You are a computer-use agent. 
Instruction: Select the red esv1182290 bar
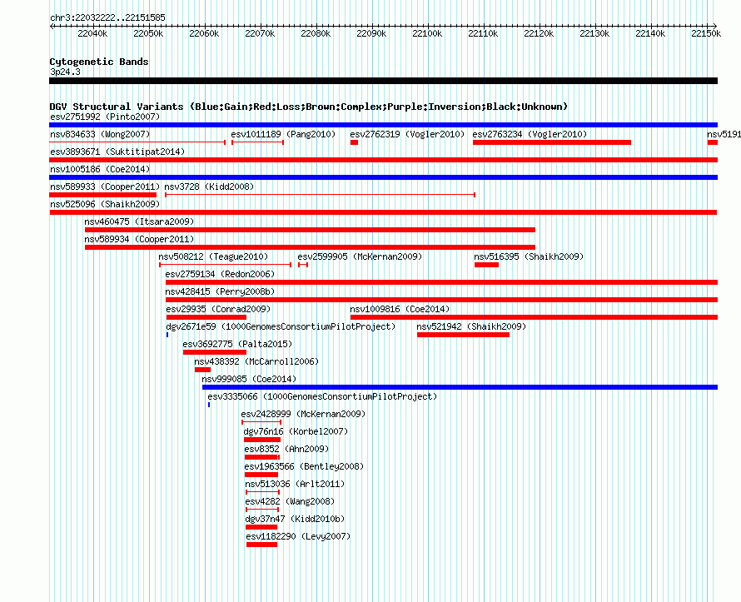pos(261,545)
